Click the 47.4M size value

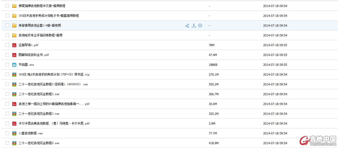click(x=213, y=55)
